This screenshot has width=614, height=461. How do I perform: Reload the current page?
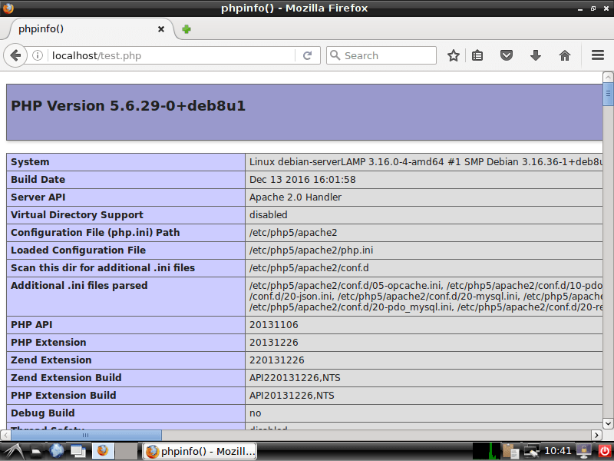(x=305, y=55)
